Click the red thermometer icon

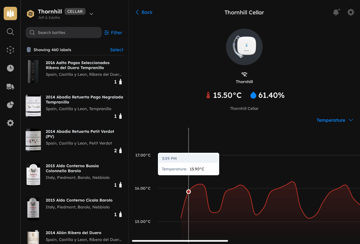(208, 95)
